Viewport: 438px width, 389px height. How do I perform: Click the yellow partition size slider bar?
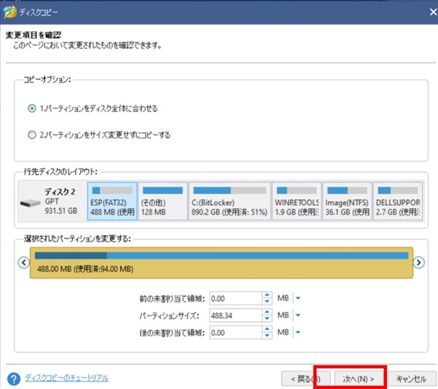point(221,262)
